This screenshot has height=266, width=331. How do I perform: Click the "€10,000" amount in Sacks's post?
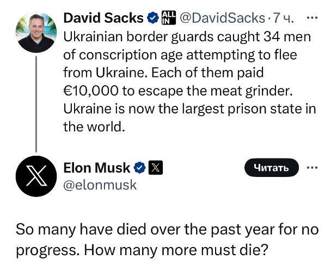[x=96, y=90]
